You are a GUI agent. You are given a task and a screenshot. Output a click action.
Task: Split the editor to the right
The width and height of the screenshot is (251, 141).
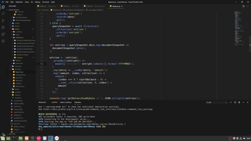(243, 6)
